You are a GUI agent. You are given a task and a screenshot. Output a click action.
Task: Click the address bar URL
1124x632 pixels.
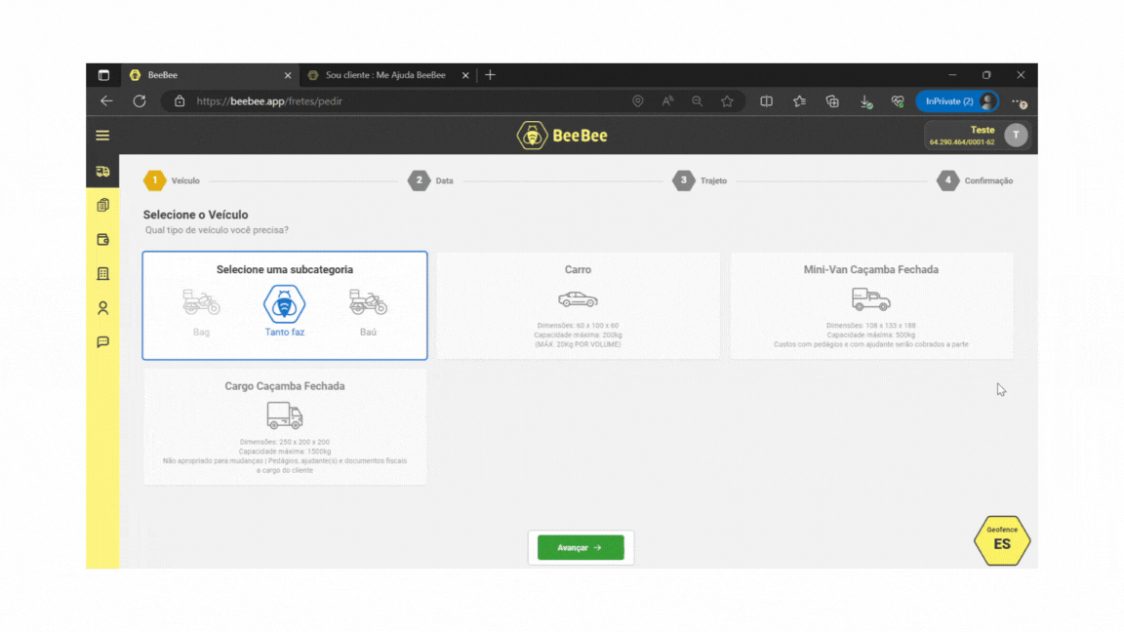[269, 101]
